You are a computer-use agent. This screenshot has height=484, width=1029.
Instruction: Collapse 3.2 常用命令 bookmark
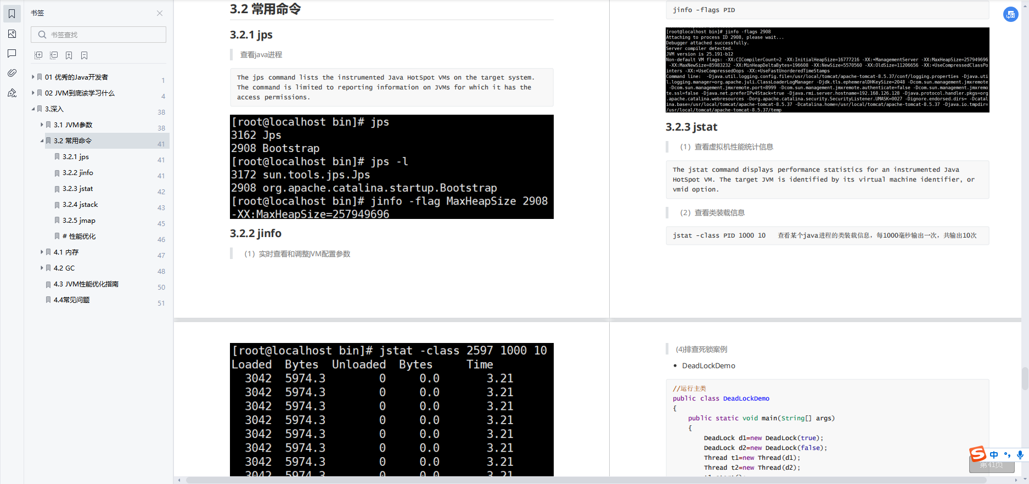coord(42,140)
